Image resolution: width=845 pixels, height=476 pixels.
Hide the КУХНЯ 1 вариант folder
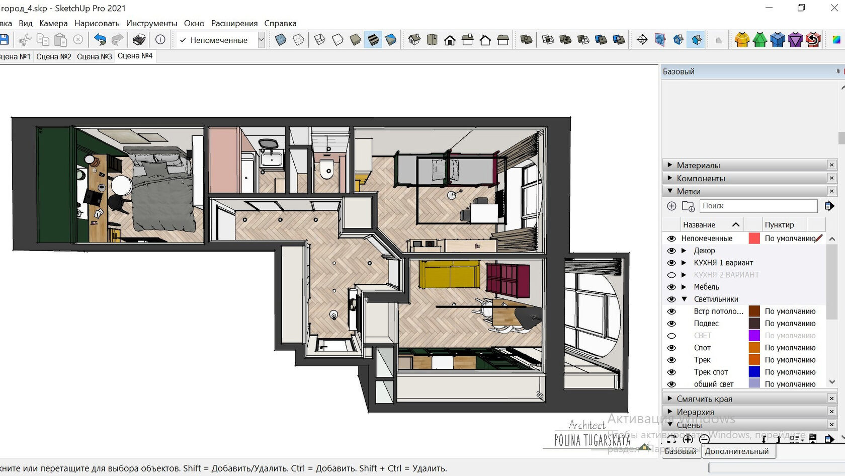pos(671,263)
